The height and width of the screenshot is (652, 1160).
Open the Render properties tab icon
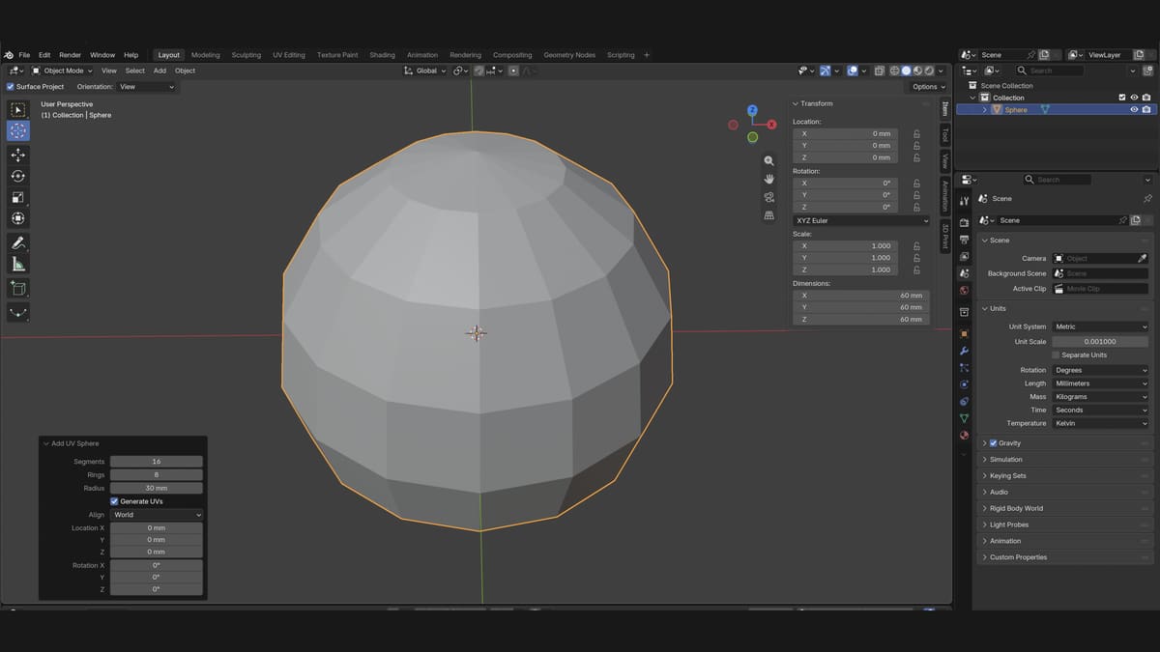(x=964, y=223)
